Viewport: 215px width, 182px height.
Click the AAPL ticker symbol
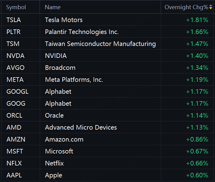14,175
